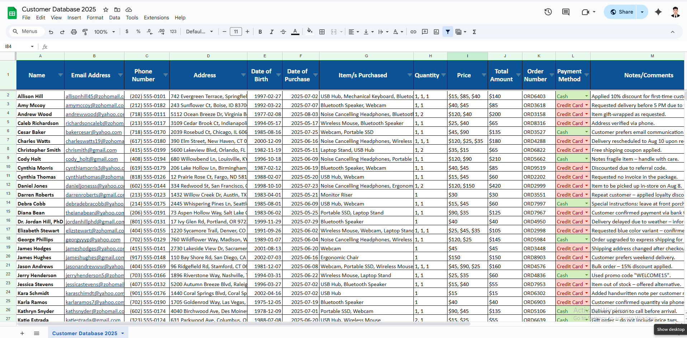Viewport: 687px width, 338px height.
Task: Open the borders tool
Action: click(x=322, y=32)
